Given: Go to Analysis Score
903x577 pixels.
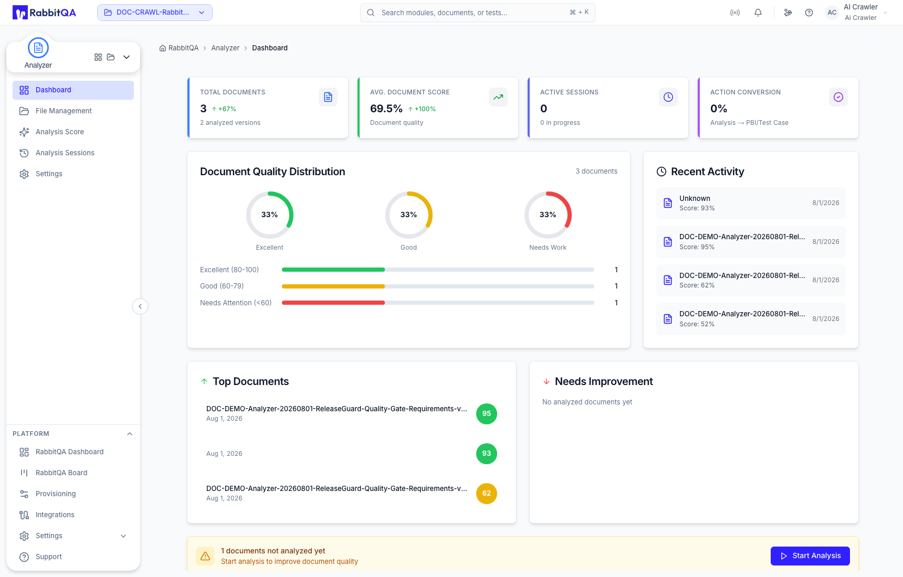Looking at the screenshot, I should [x=73, y=132].
